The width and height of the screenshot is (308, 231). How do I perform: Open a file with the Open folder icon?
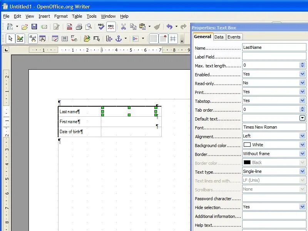[25, 27]
